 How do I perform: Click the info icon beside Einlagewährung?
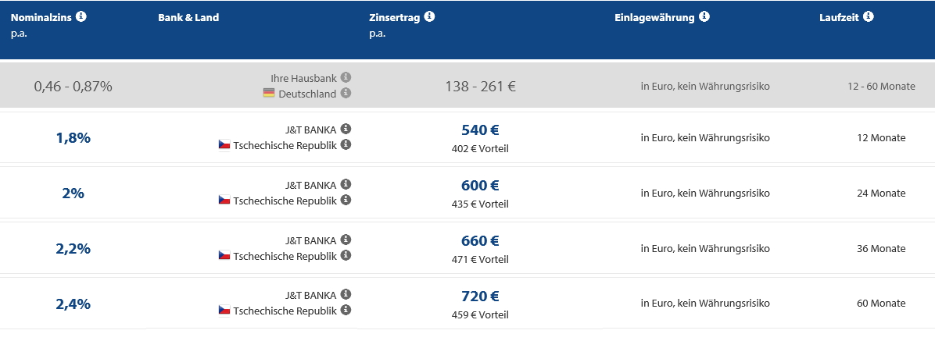click(704, 16)
